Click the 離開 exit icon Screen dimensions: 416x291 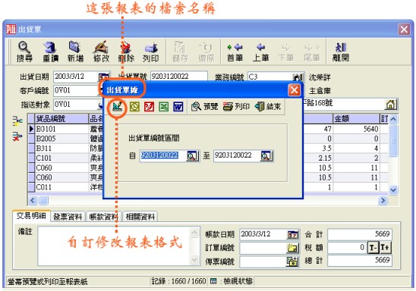point(341,52)
